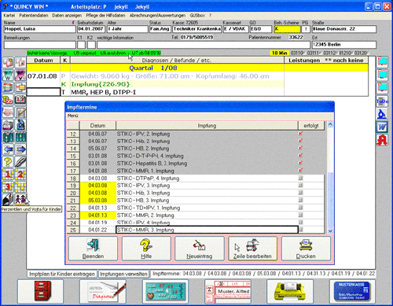Viewport: 393px width, 306px height.
Task: Open the QUSbox menu
Action: pyautogui.click(x=197, y=16)
